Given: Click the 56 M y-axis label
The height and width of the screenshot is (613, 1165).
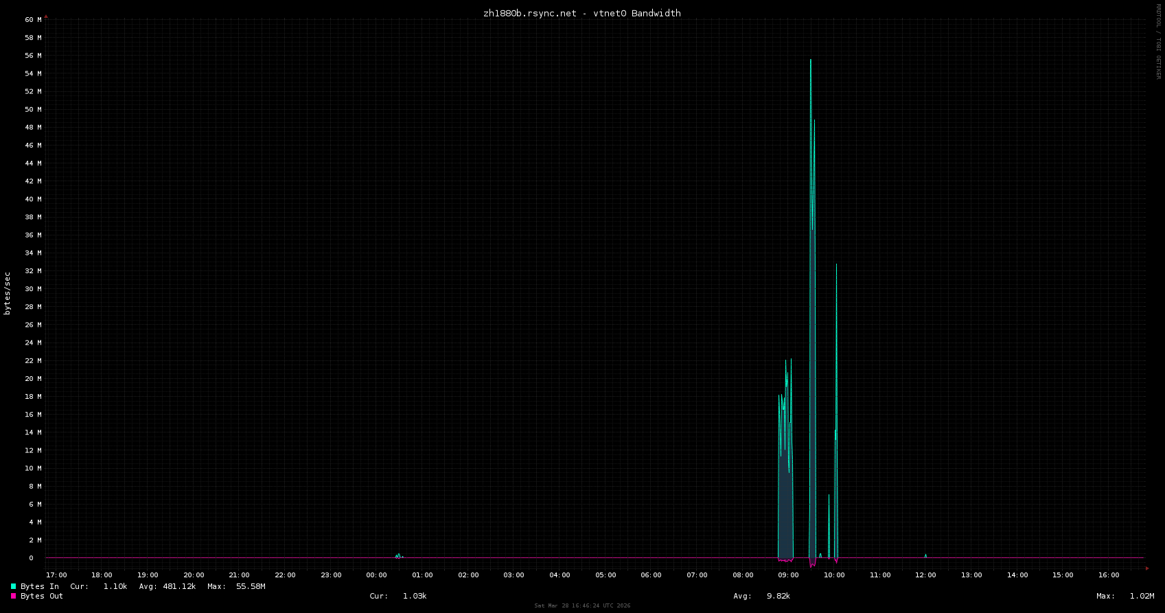Looking at the screenshot, I should [x=34, y=56].
